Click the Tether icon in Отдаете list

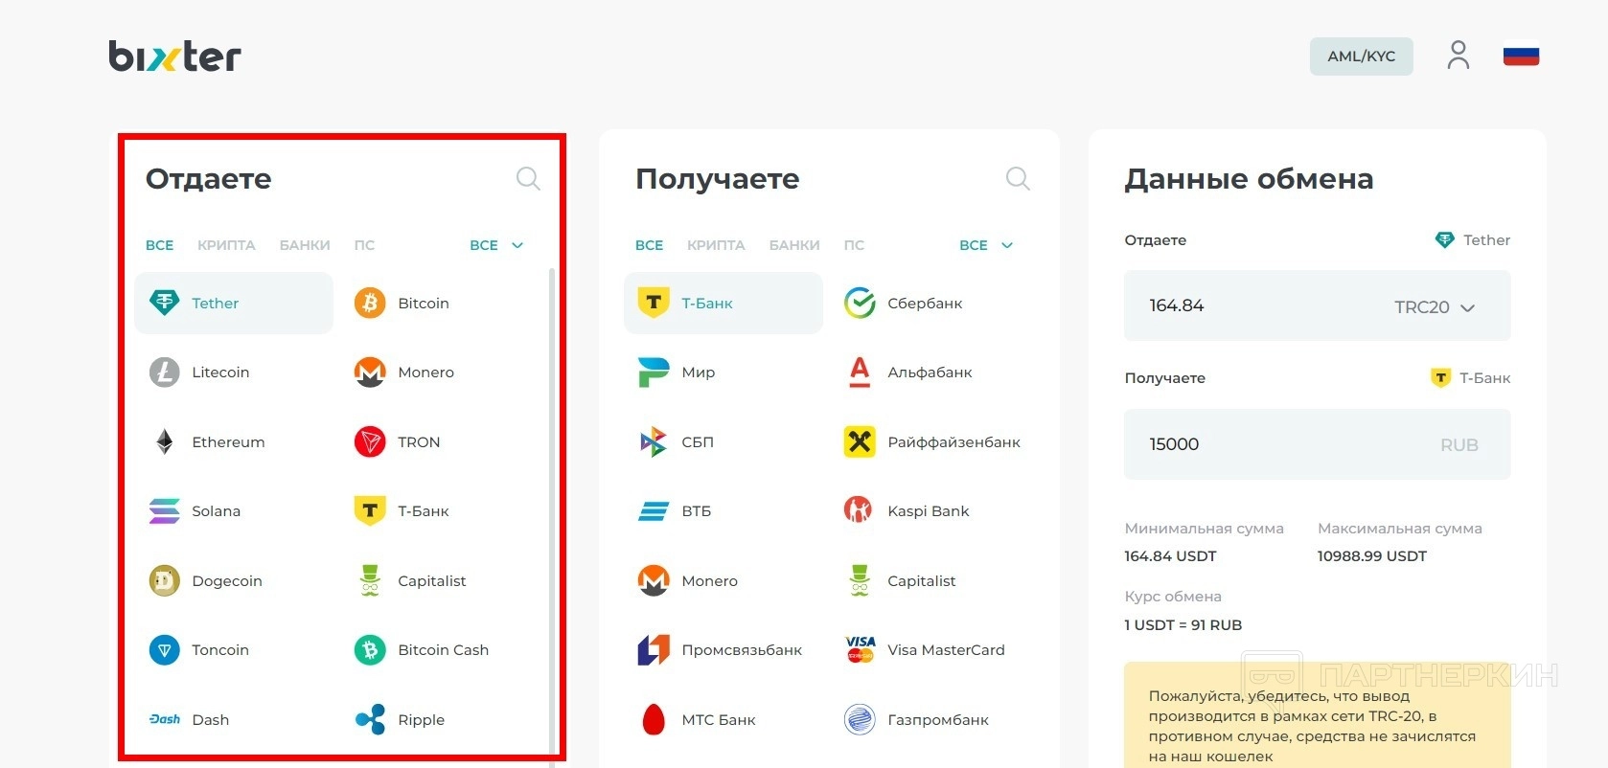[x=165, y=303]
